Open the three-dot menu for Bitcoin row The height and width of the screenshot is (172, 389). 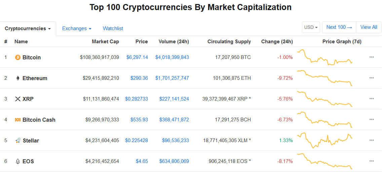[372, 57]
